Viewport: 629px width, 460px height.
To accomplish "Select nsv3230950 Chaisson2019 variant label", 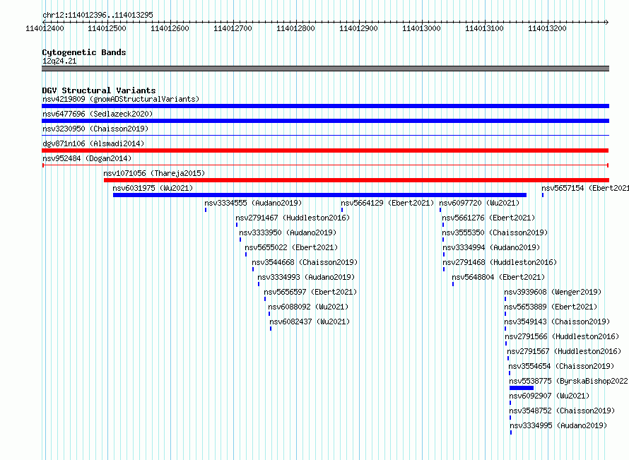I will tap(95, 129).
